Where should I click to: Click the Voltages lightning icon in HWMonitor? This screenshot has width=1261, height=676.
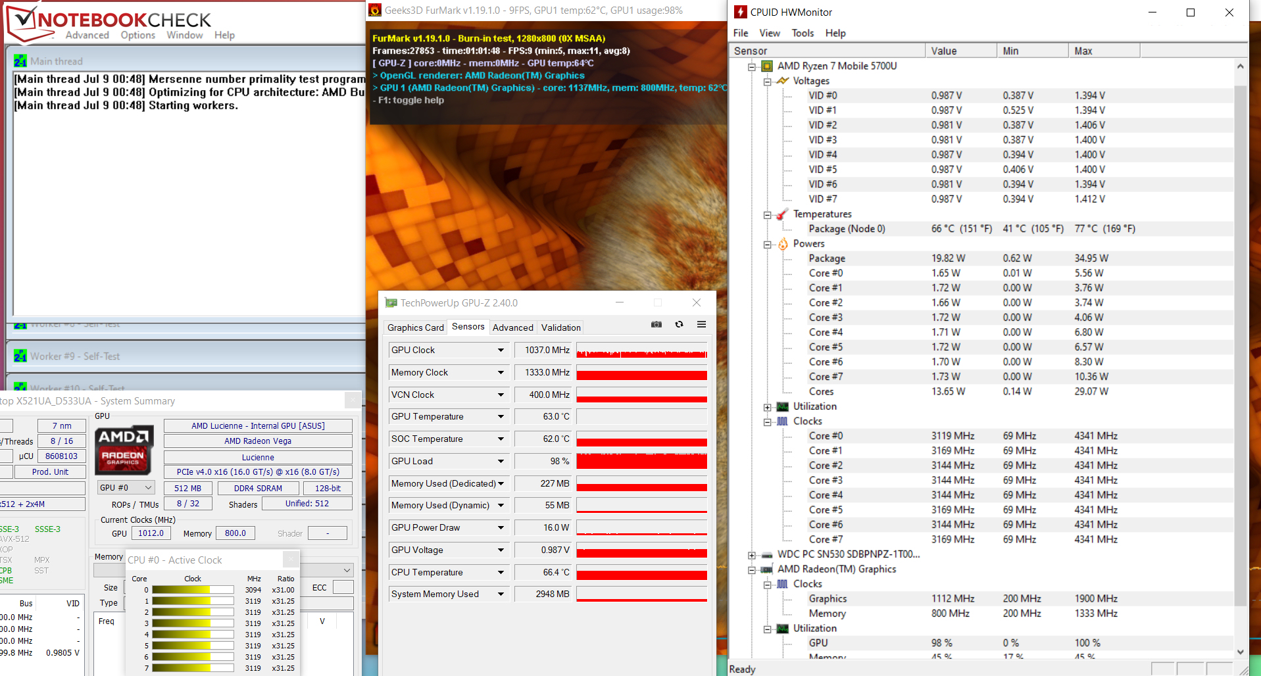(x=782, y=81)
